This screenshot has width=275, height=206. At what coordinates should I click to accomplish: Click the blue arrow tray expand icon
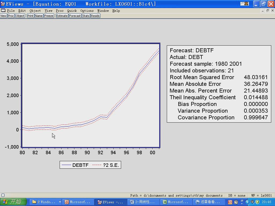pyautogui.click(x=247, y=202)
